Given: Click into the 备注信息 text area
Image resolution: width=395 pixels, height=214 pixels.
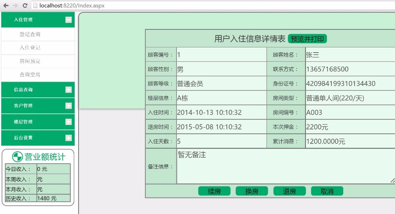Looking at the screenshot, I should 285,166.
